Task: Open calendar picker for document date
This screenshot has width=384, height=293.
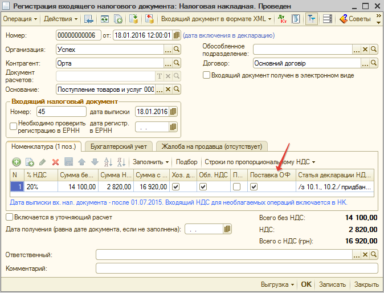Action: click(176, 35)
